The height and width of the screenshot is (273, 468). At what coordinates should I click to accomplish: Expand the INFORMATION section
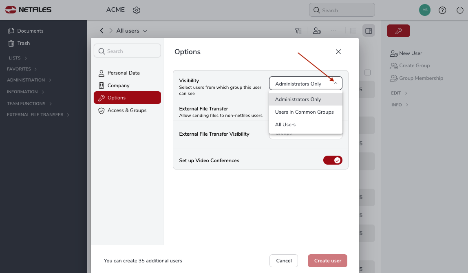click(25, 92)
